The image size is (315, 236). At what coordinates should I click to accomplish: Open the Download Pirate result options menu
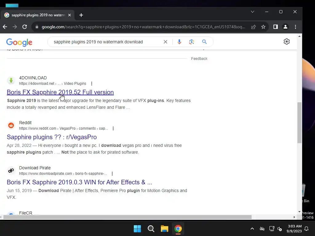pos(112,174)
